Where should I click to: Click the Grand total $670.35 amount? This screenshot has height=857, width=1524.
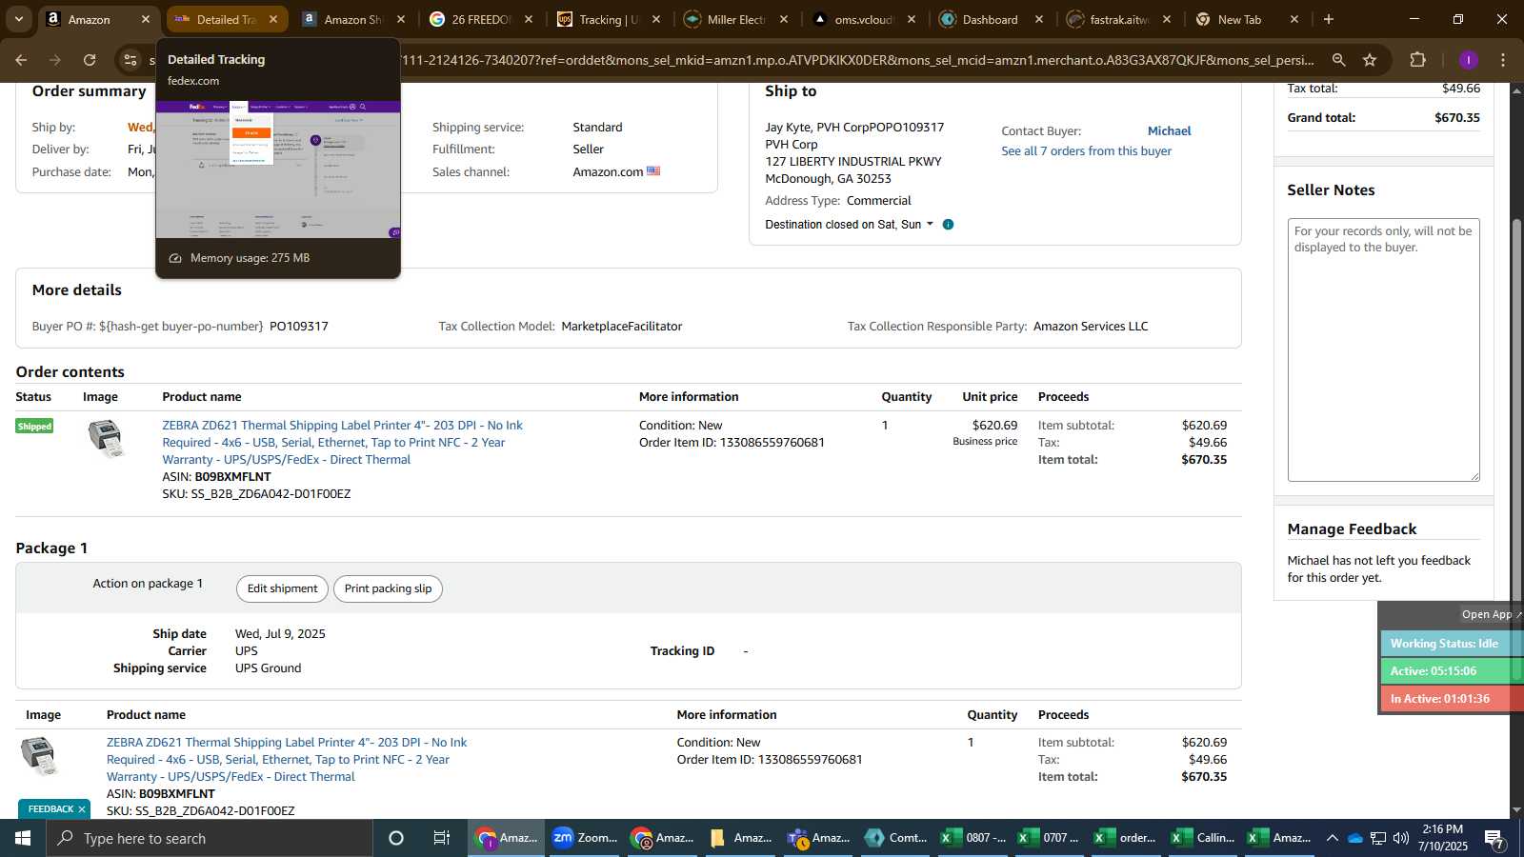point(1457,118)
